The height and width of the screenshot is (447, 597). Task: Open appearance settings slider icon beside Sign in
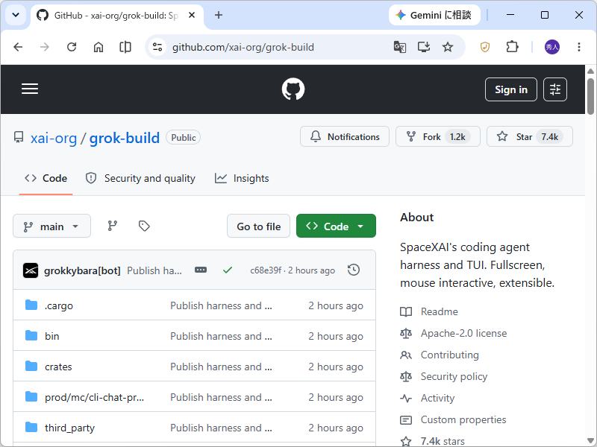click(x=554, y=89)
